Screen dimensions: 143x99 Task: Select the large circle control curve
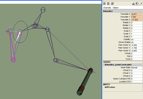click(x=21, y=32)
